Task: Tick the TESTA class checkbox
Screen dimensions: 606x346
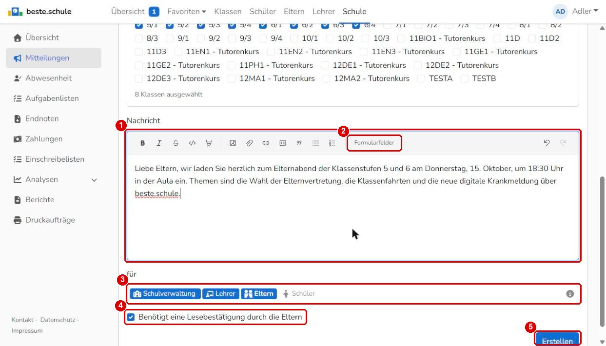Action: [421, 78]
